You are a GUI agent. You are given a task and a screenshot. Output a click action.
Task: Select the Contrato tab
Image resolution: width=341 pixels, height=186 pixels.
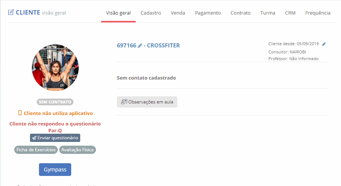coord(240,13)
